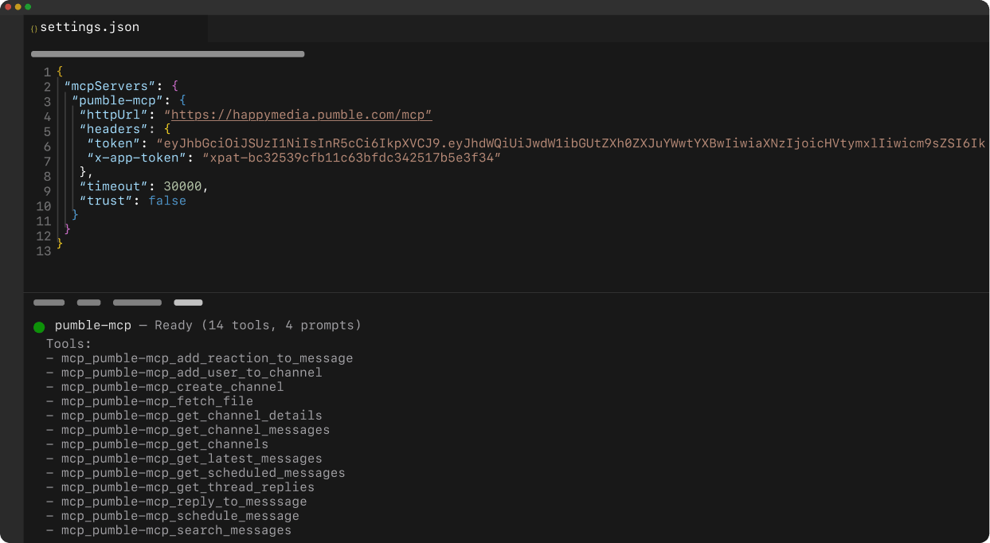Click line number 1 in the gutter
This screenshot has width=990, height=543.
pyautogui.click(x=47, y=72)
